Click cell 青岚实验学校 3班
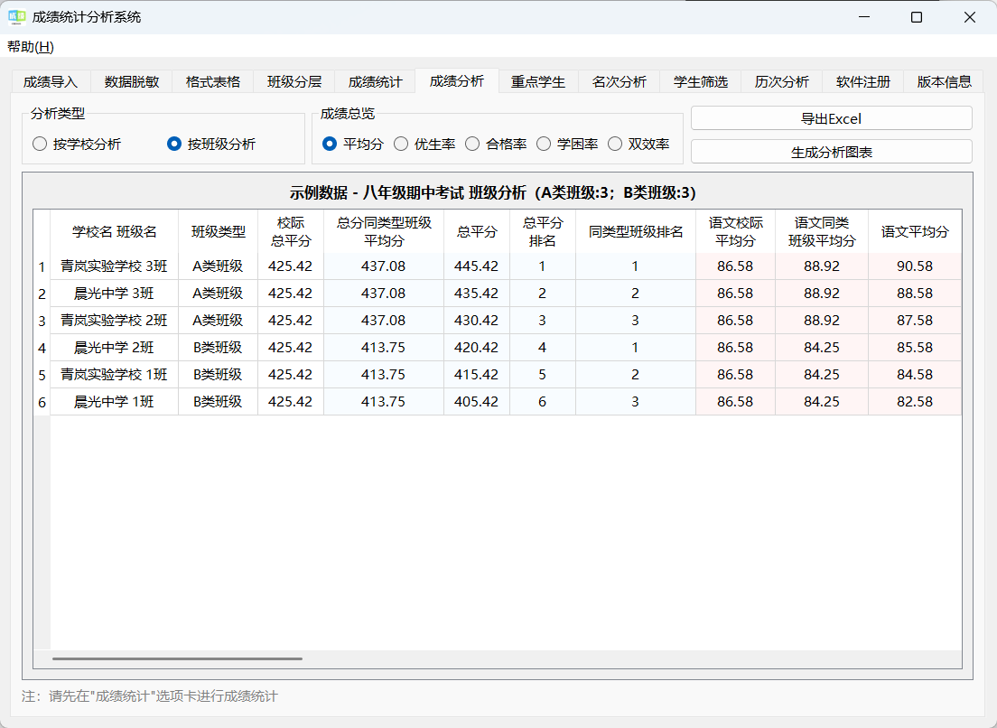Screen dimensions: 997x728 coord(115,266)
